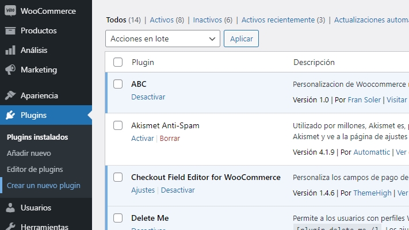409x230 pixels.
Task: Click the Aplicar button
Action: [241, 39]
